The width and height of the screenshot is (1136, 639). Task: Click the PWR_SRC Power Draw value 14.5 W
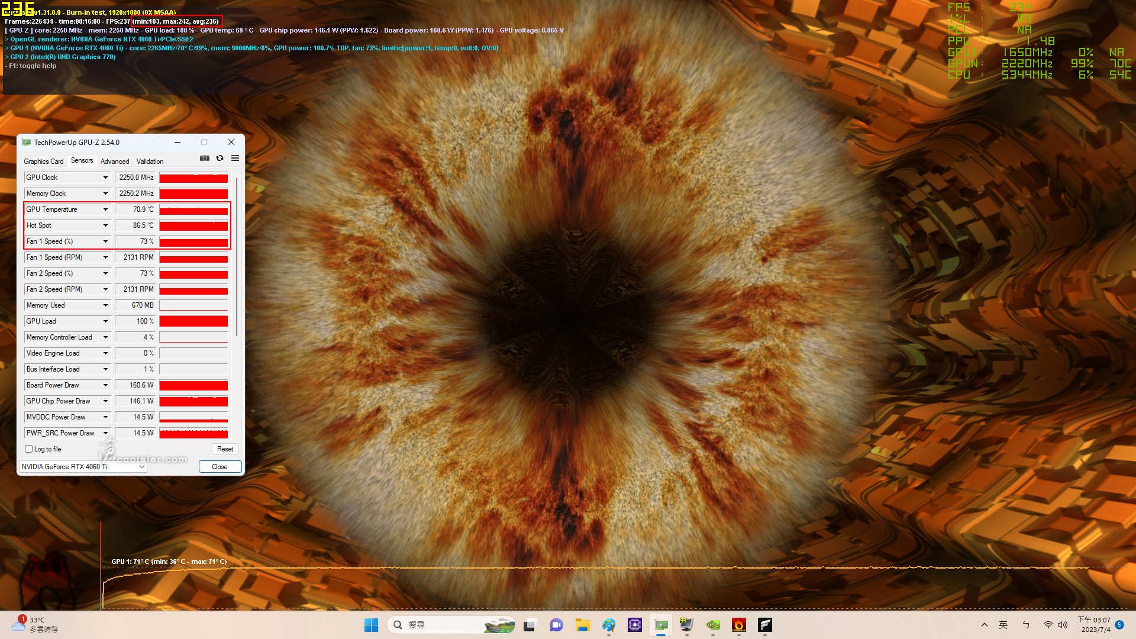(x=135, y=433)
